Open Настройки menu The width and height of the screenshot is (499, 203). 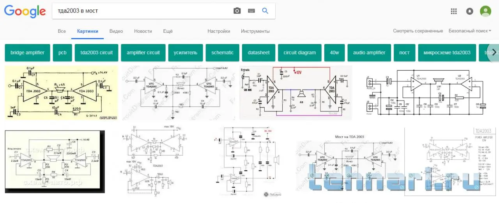point(219,31)
